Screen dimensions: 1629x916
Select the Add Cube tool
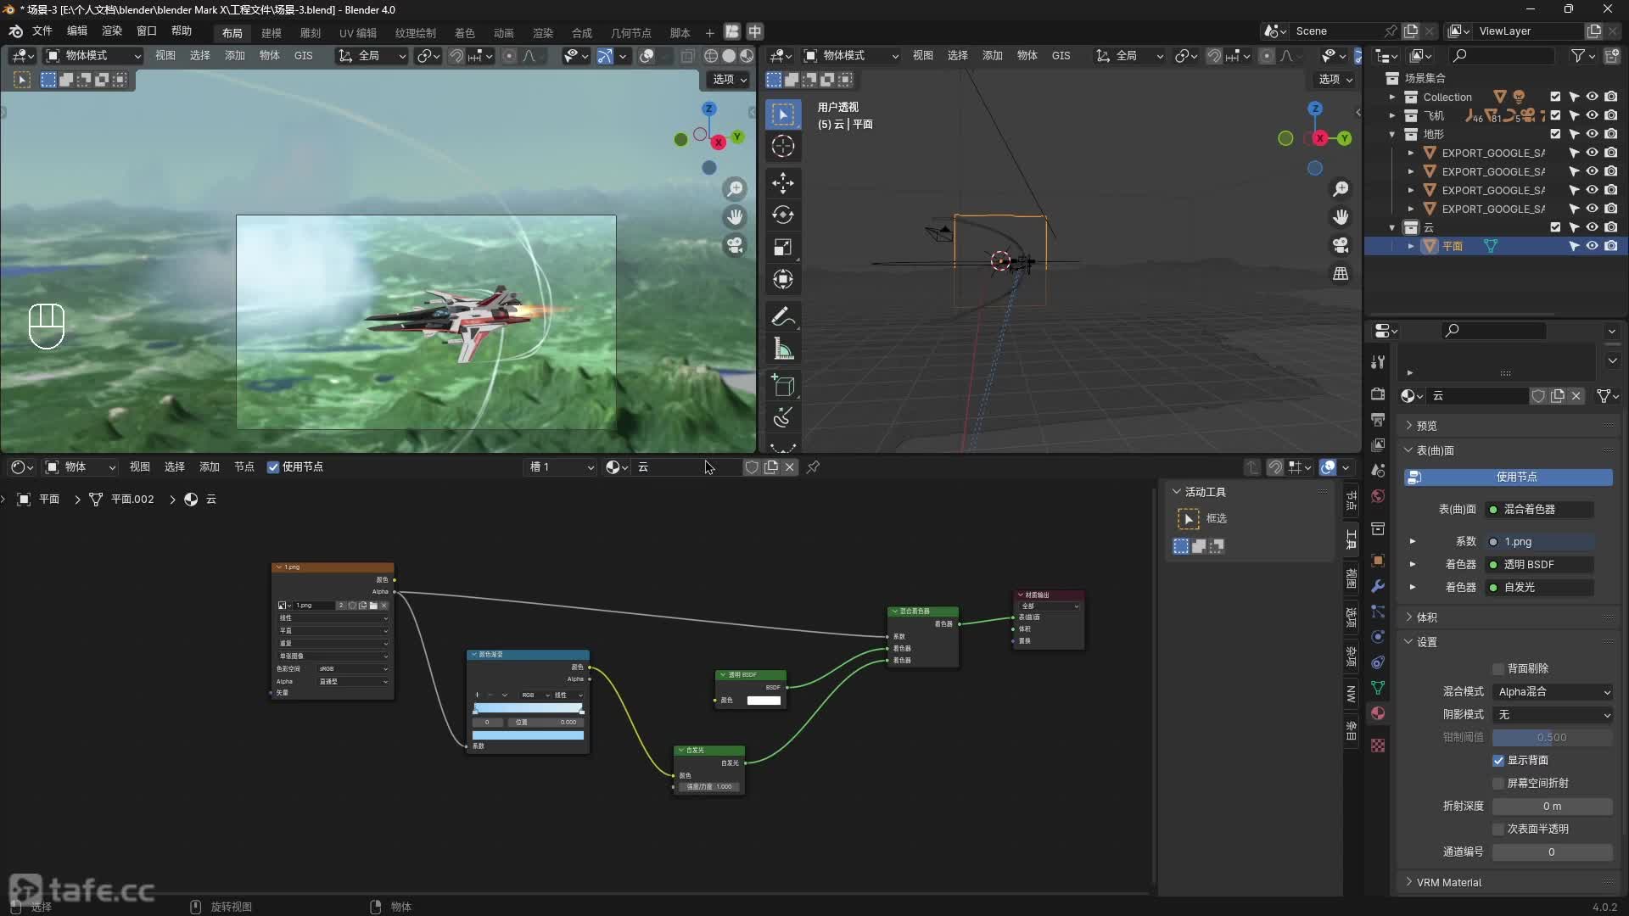point(783,386)
